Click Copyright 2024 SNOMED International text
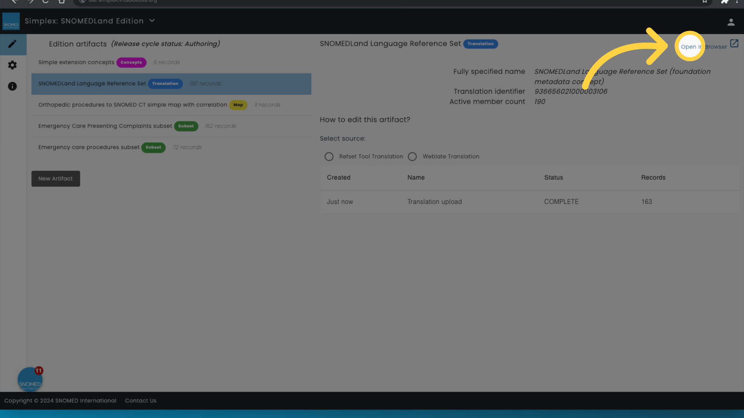This screenshot has width=744, height=418. 60,401
